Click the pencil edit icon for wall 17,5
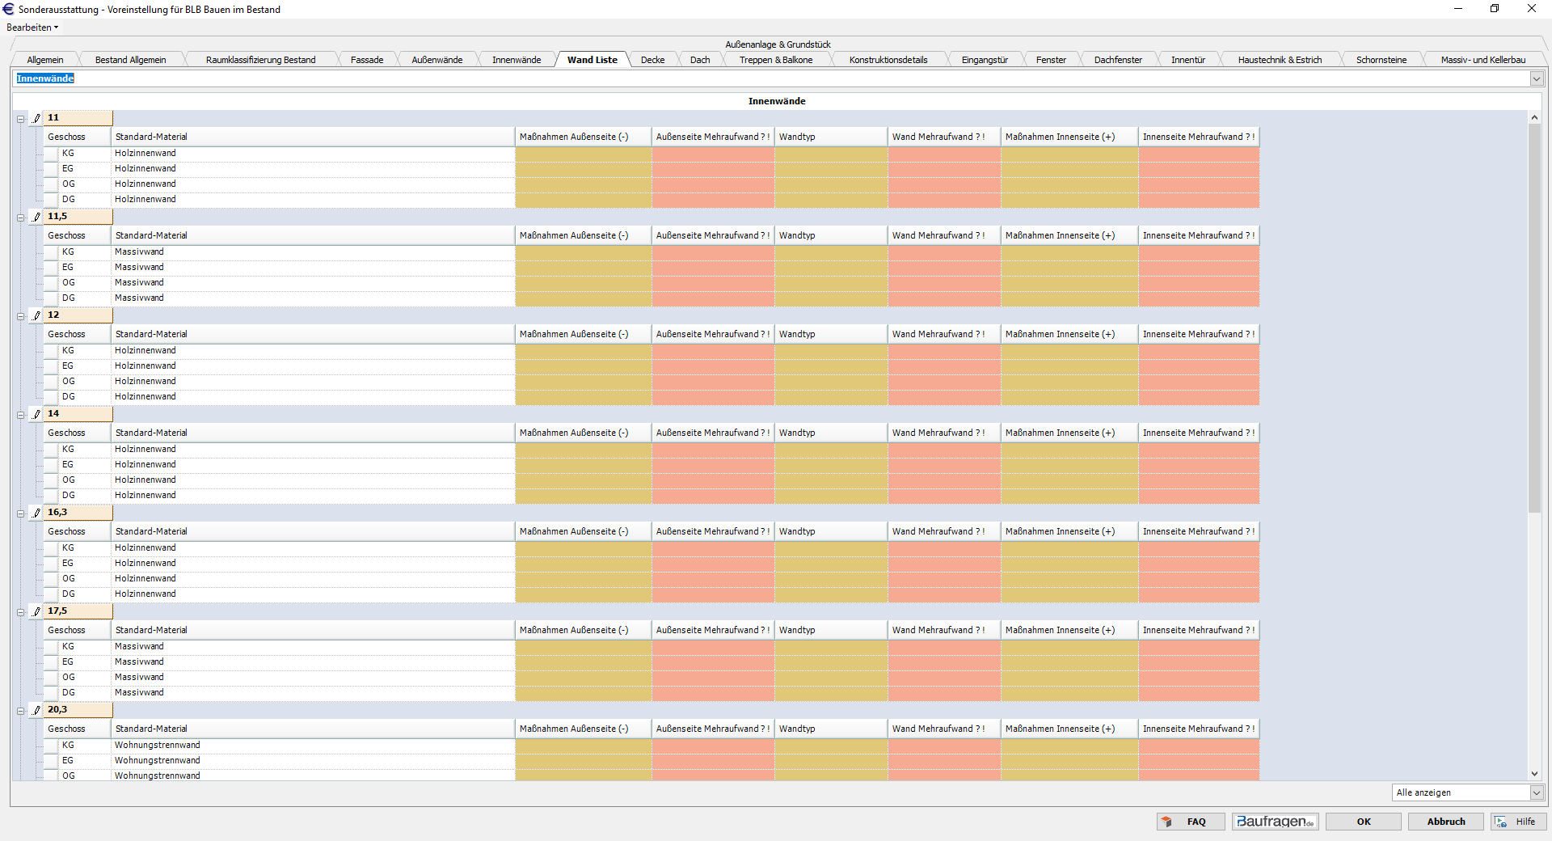 click(36, 611)
